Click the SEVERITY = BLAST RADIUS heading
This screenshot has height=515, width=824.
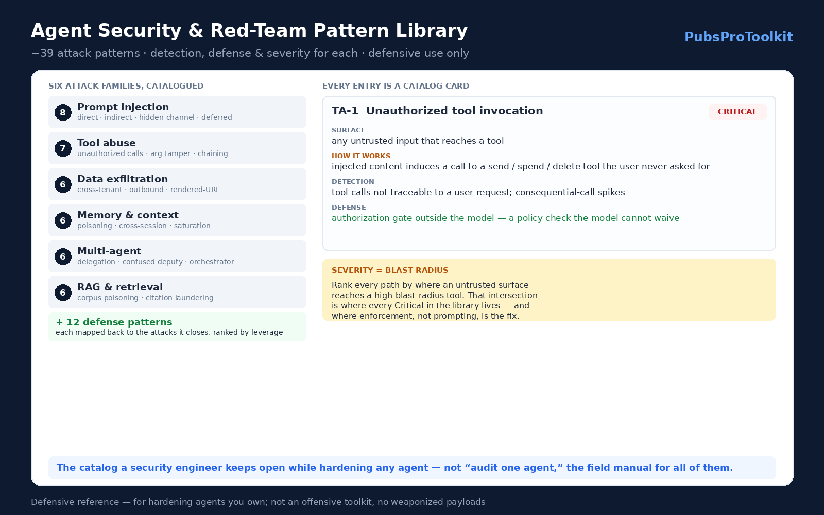tap(390, 270)
